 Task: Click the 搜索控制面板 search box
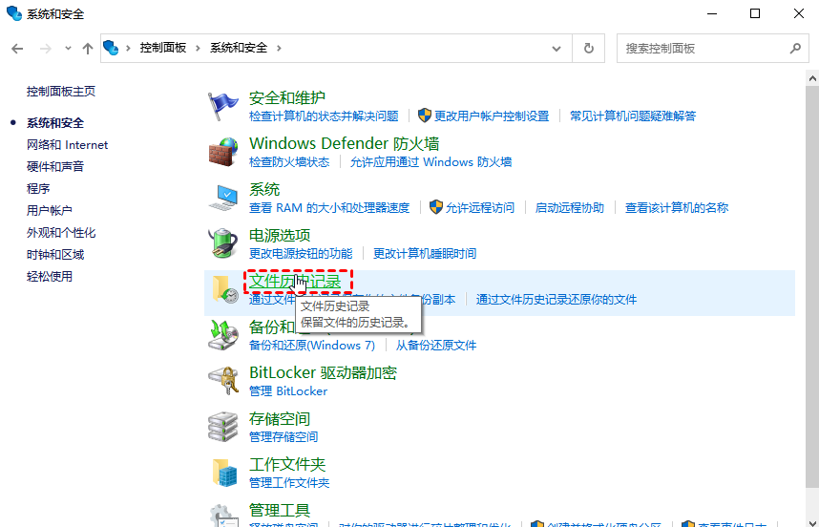702,48
